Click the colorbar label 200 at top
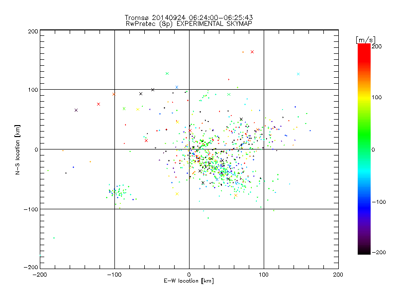The width and height of the screenshot is (398, 299). [377, 46]
